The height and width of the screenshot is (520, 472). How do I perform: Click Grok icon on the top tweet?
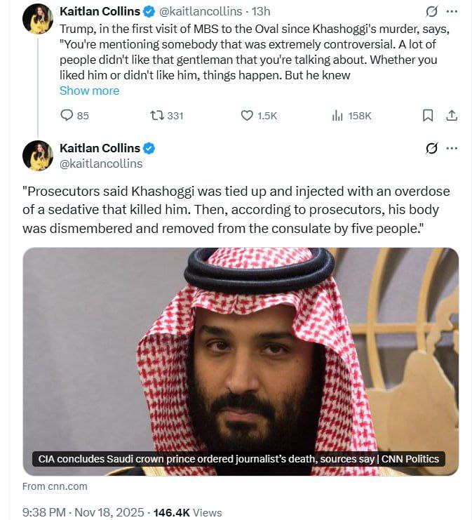(432, 12)
